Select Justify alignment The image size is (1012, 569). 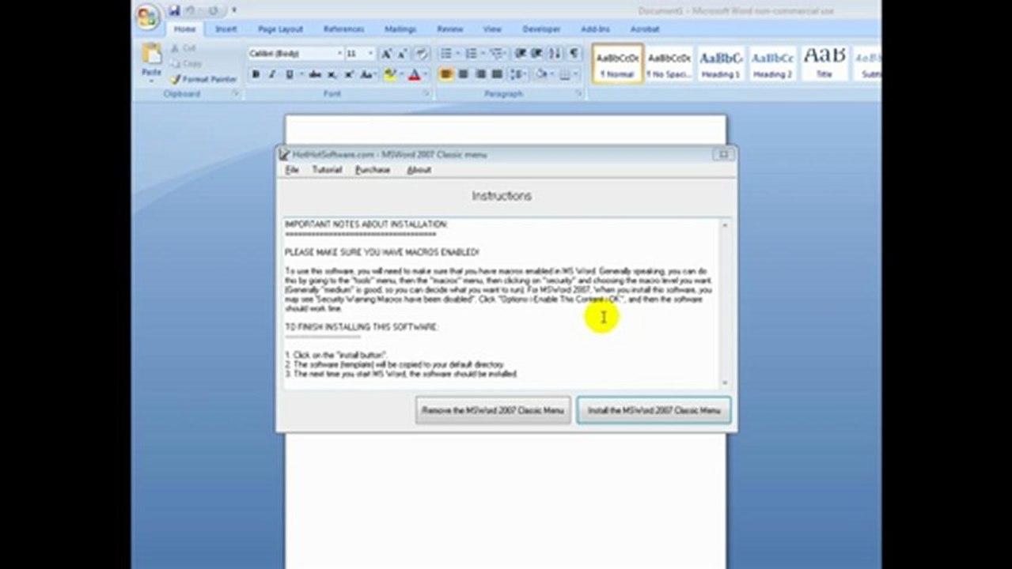click(x=497, y=74)
